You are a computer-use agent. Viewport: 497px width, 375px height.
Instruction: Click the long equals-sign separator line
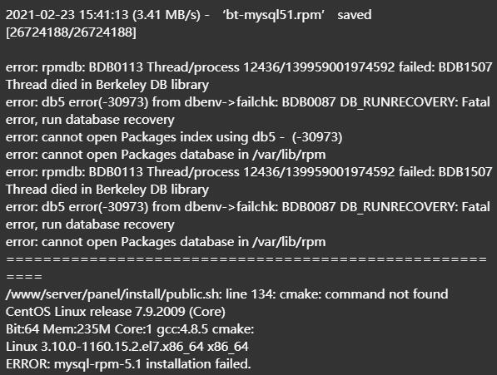[246, 259]
